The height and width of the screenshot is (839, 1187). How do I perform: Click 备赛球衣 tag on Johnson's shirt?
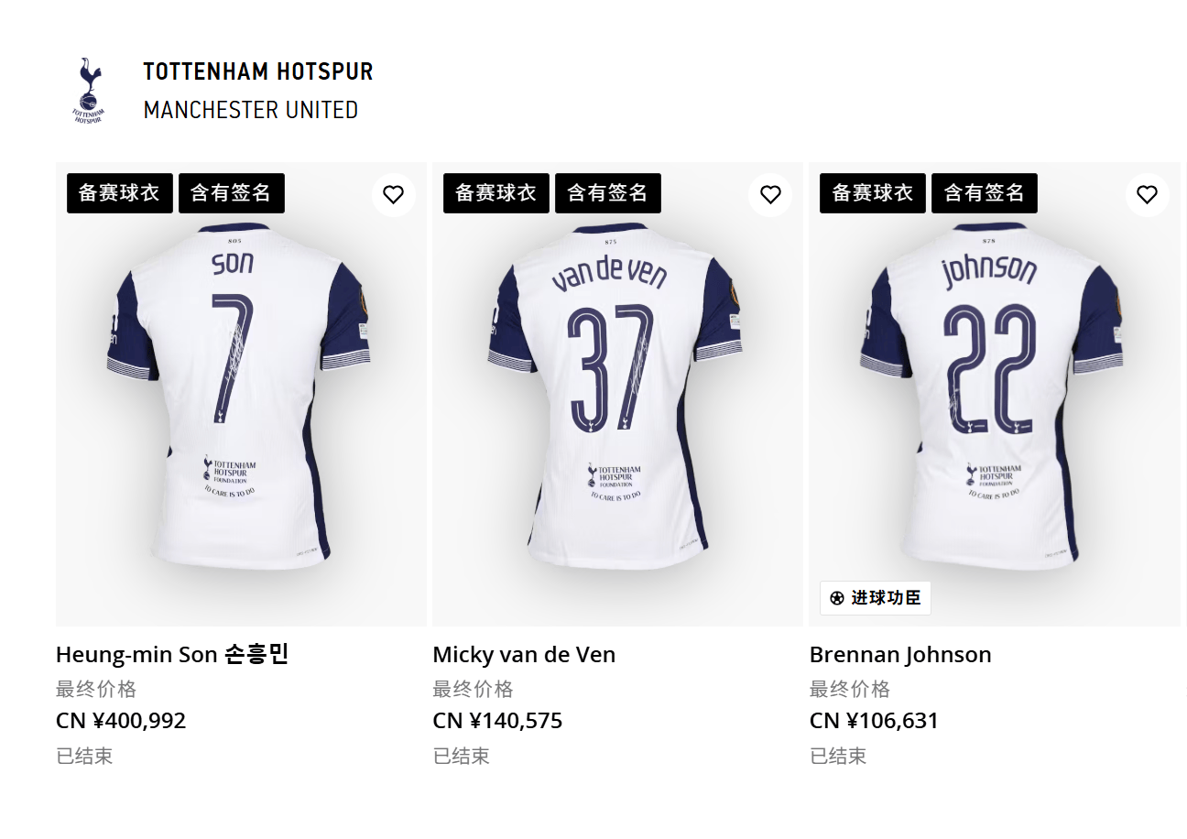[872, 193]
